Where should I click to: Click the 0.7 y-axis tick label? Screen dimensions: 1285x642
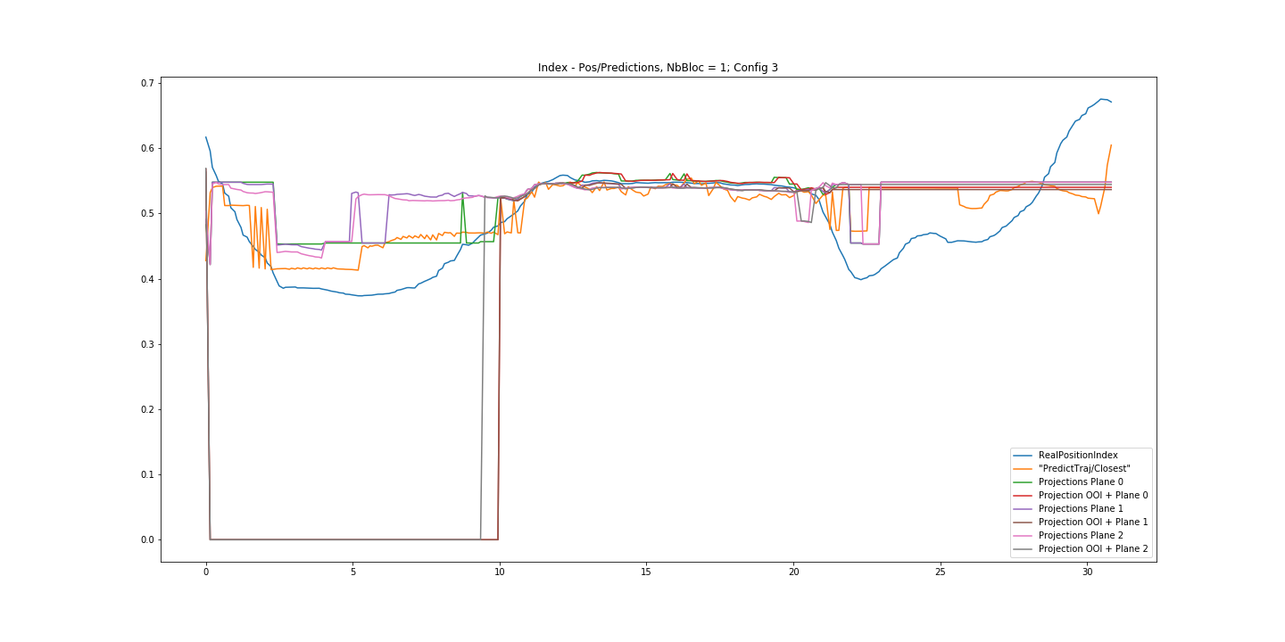click(146, 83)
